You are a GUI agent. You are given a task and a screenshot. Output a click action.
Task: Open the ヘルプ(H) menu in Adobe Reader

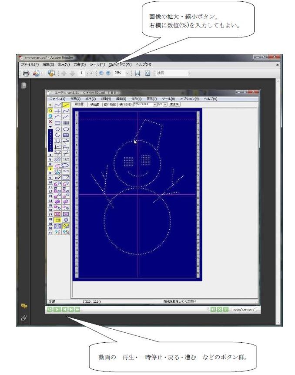pos(143,64)
